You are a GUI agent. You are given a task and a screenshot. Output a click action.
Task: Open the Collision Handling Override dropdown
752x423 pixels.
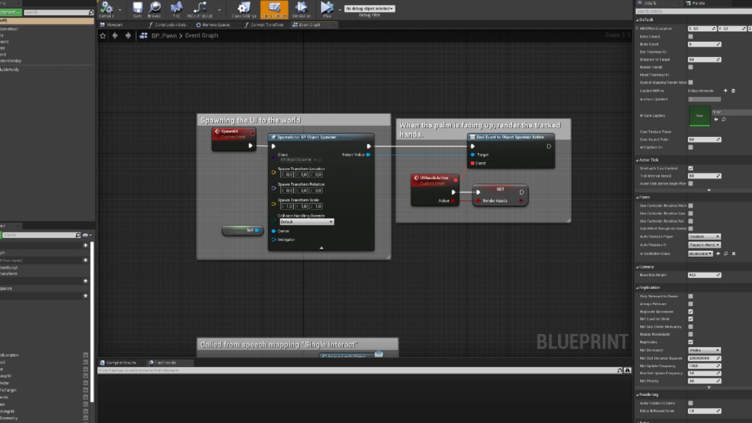[x=306, y=222]
